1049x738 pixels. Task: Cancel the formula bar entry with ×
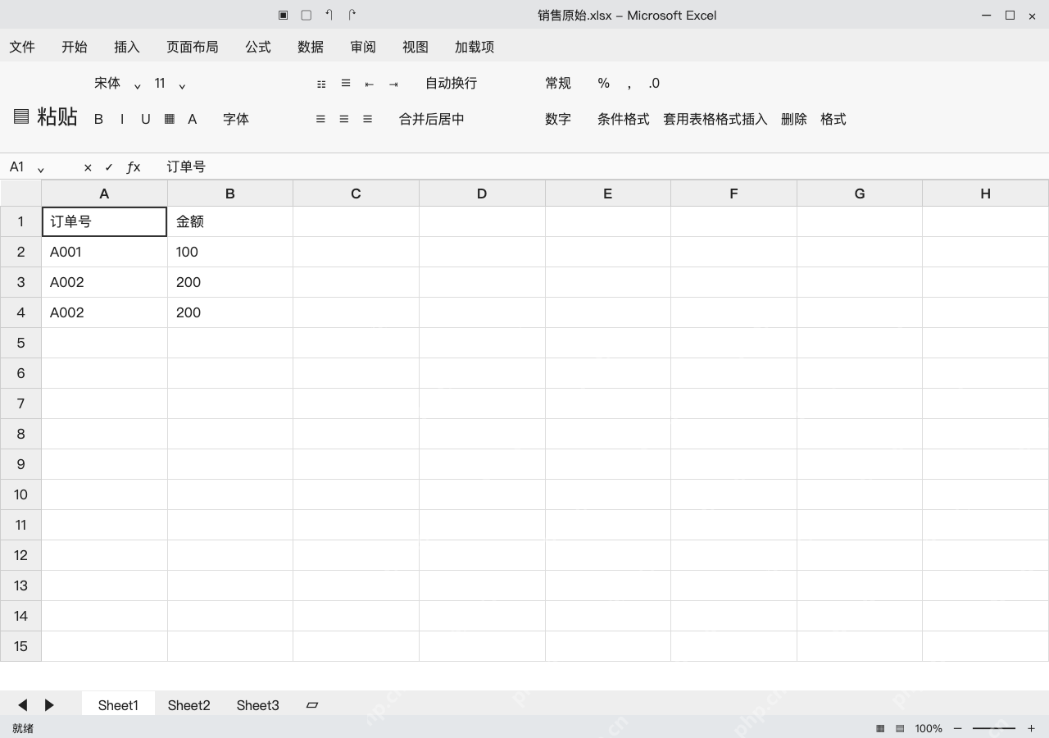pyautogui.click(x=88, y=167)
